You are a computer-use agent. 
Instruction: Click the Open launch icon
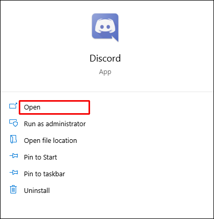(13, 106)
